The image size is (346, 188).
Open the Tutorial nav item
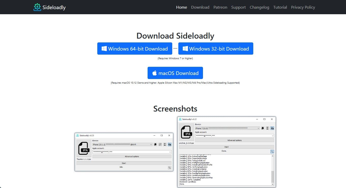click(280, 7)
